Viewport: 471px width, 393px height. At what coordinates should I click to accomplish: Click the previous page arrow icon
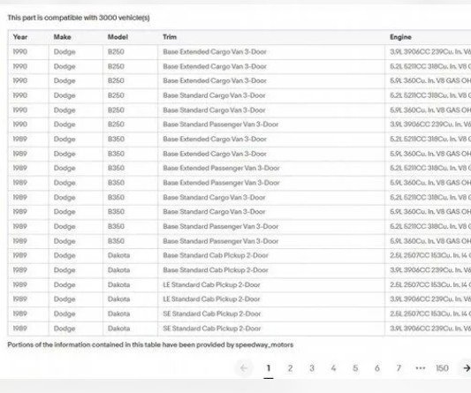pyautogui.click(x=244, y=368)
